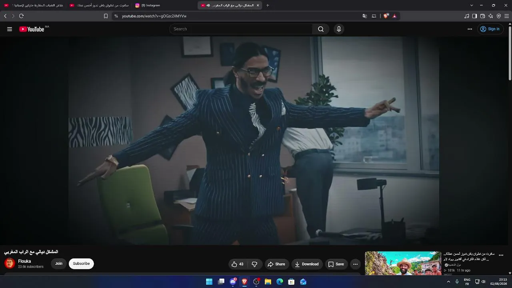Expand the tab search dropdown arrow

point(472,5)
